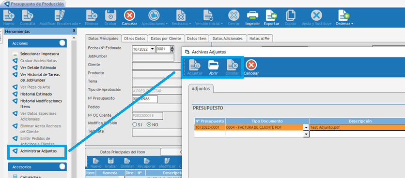Click the Consulta toolbar icon

tap(28, 16)
